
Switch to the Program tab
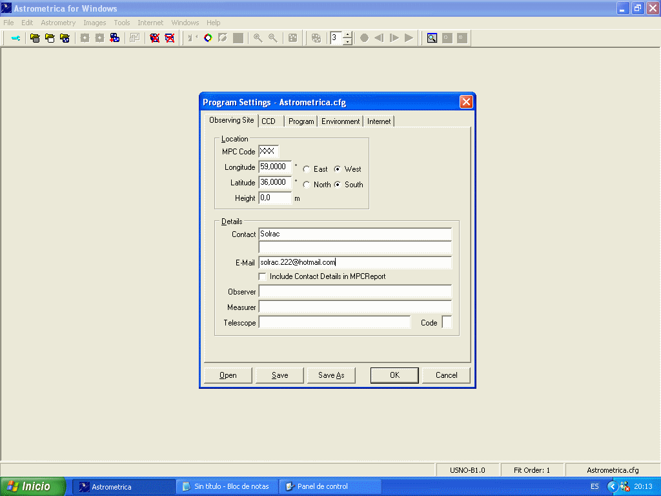(x=301, y=121)
